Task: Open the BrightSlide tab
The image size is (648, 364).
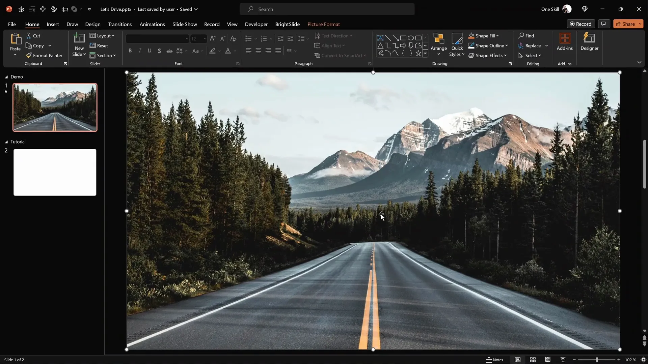Action: [287, 24]
